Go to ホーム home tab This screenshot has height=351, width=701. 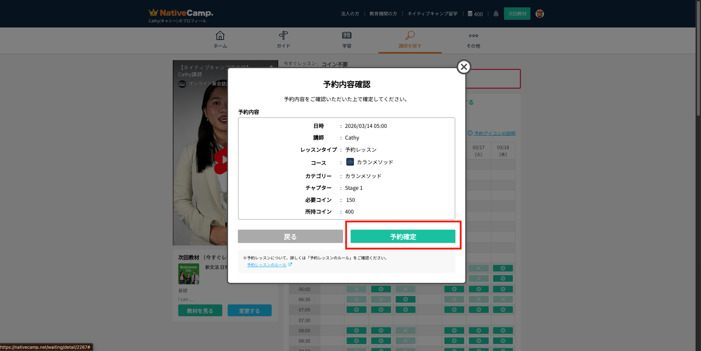(220, 40)
